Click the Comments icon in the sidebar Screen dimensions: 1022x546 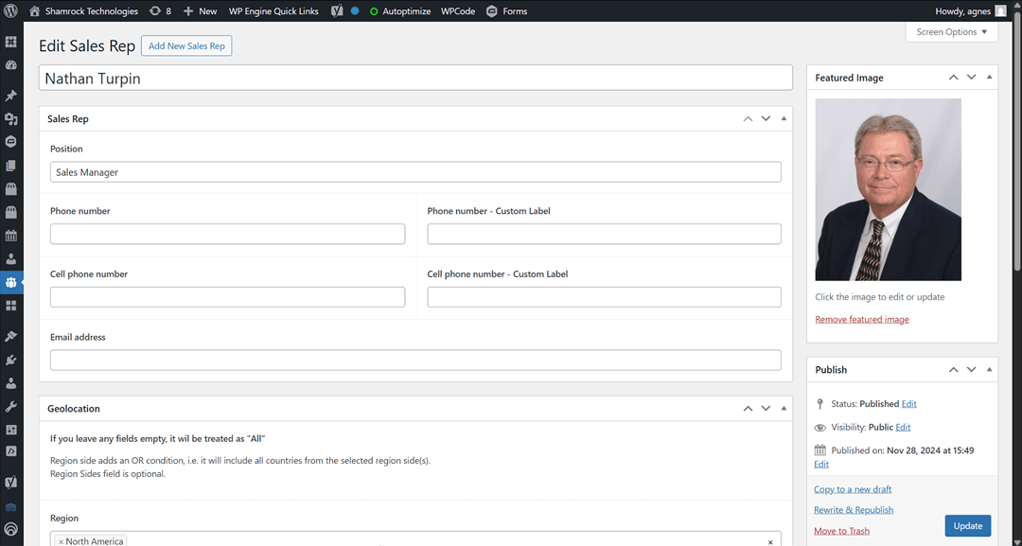(x=12, y=141)
